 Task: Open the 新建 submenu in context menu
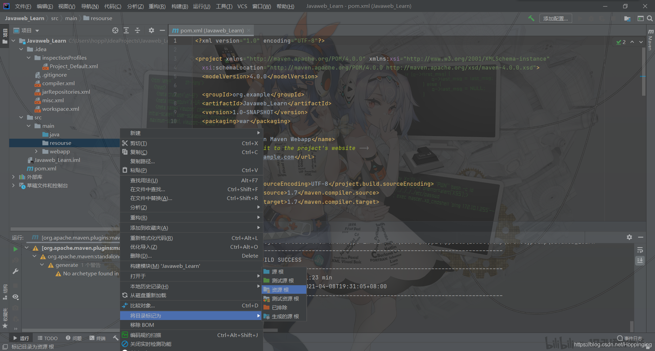pyautogui.click(x=191, y=133)
